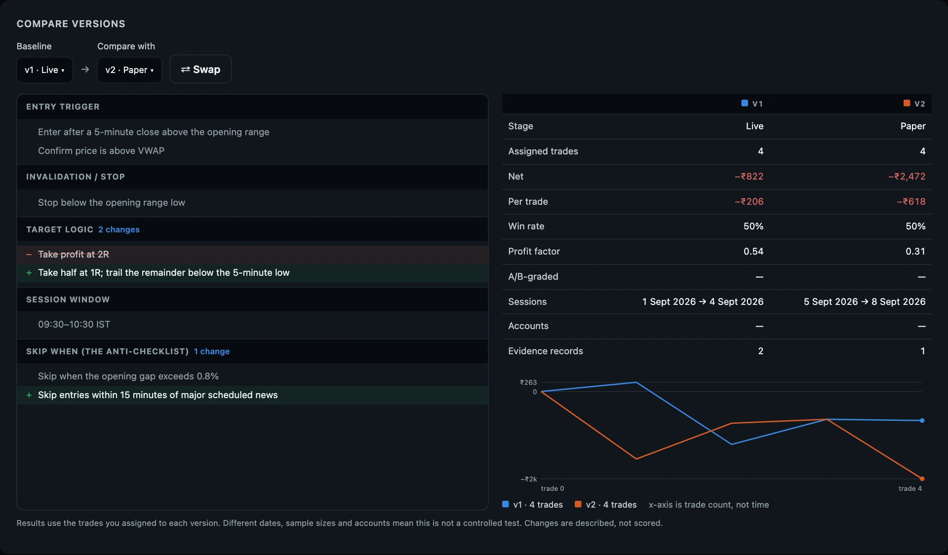
Task: Click the ₹263 y-axis label on chart
Action: [x=528, y=382]
